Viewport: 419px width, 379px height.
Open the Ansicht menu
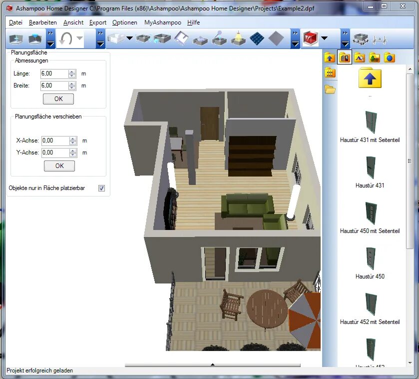(73, 22)
